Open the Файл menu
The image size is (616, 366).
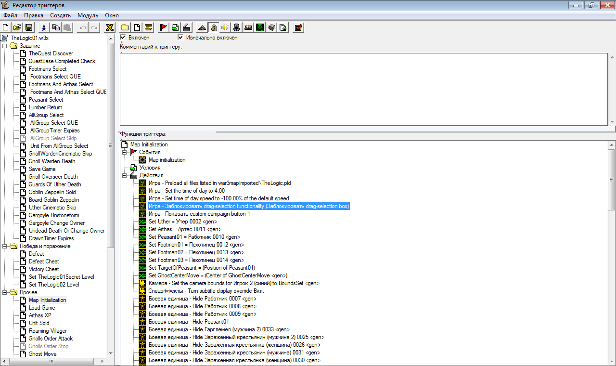point(10,15)
